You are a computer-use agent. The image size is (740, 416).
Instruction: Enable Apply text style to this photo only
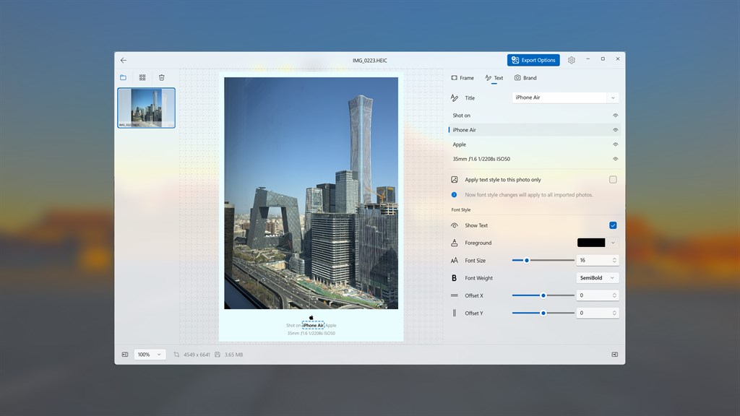click(x=613, y=179)
